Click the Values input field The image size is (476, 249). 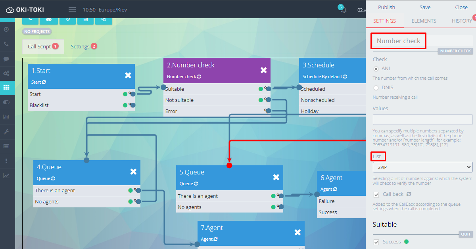(422, 120)
